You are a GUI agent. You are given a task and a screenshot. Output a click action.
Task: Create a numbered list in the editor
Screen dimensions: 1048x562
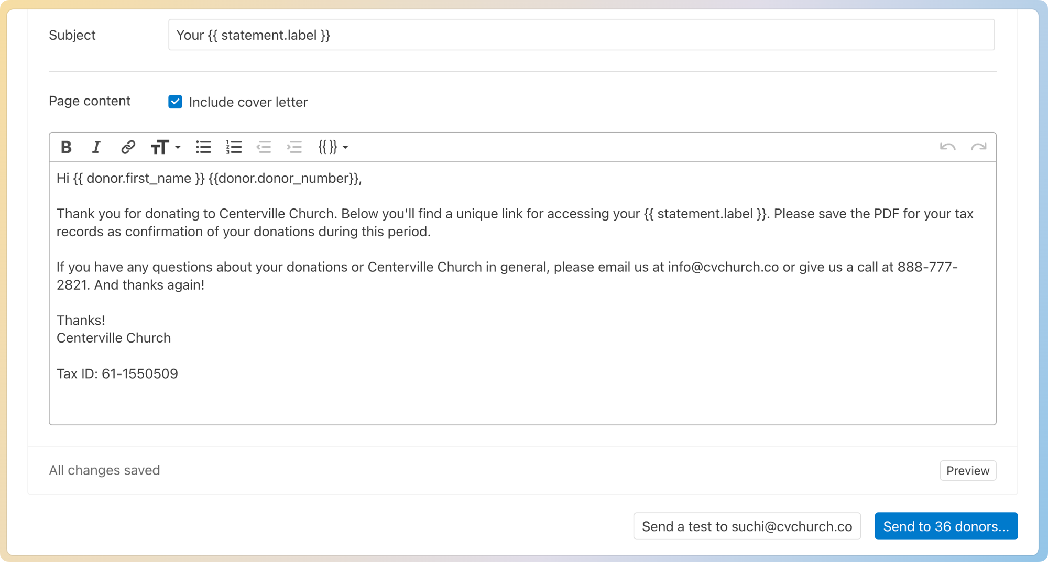(234, 147)
